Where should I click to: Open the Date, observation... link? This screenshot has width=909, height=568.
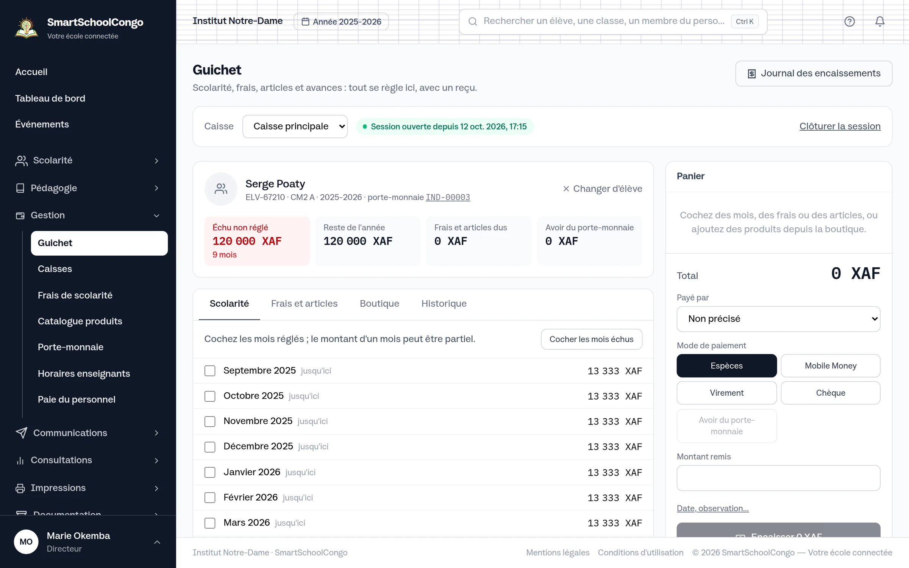[713, 509]
